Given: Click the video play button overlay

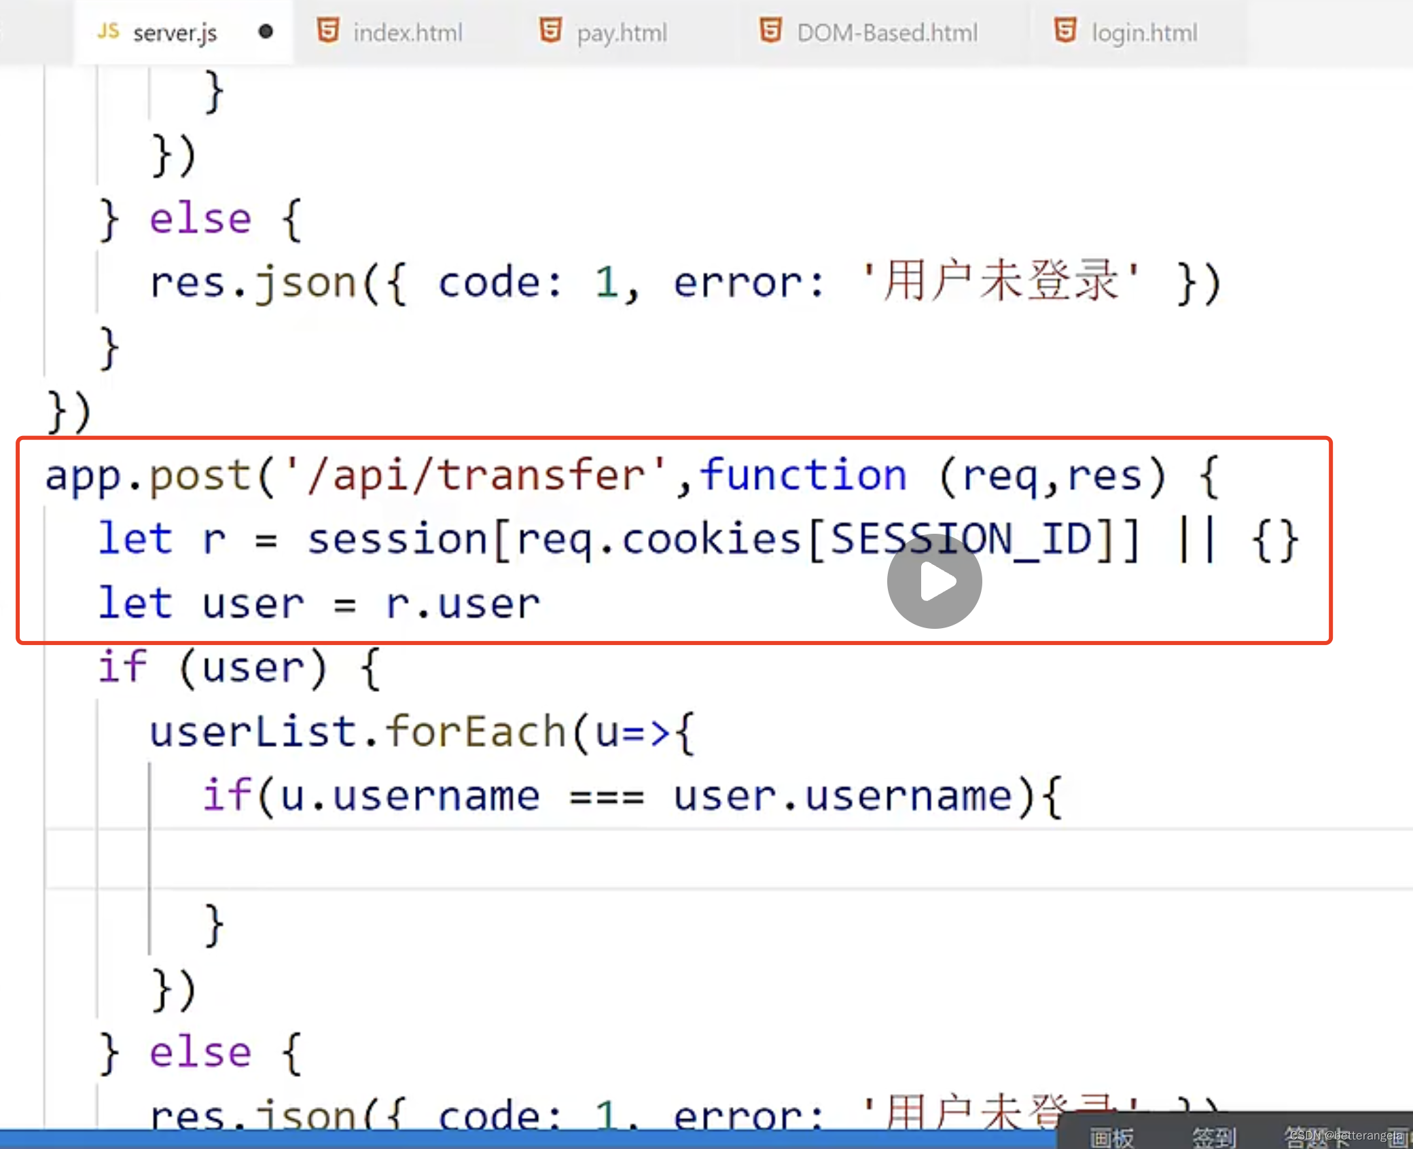Looking at the screenshot, I should pos(934,581).
